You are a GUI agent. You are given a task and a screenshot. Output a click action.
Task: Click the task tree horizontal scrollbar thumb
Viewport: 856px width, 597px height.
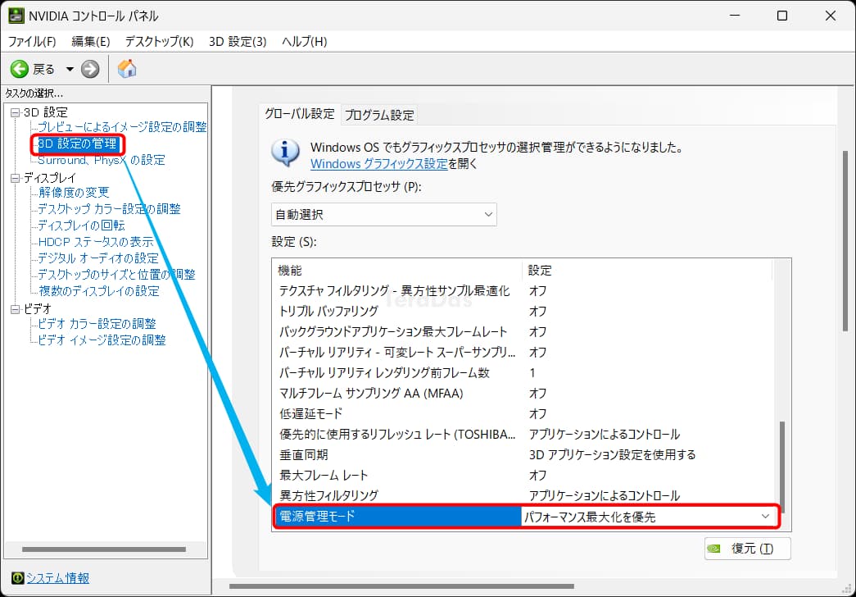pos(104,549)
